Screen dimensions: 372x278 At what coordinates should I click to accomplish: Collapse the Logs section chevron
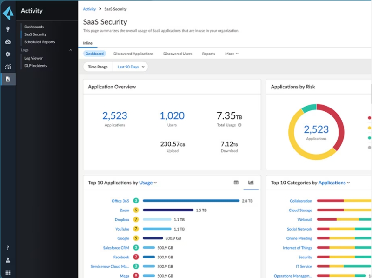tap(71, 50)
